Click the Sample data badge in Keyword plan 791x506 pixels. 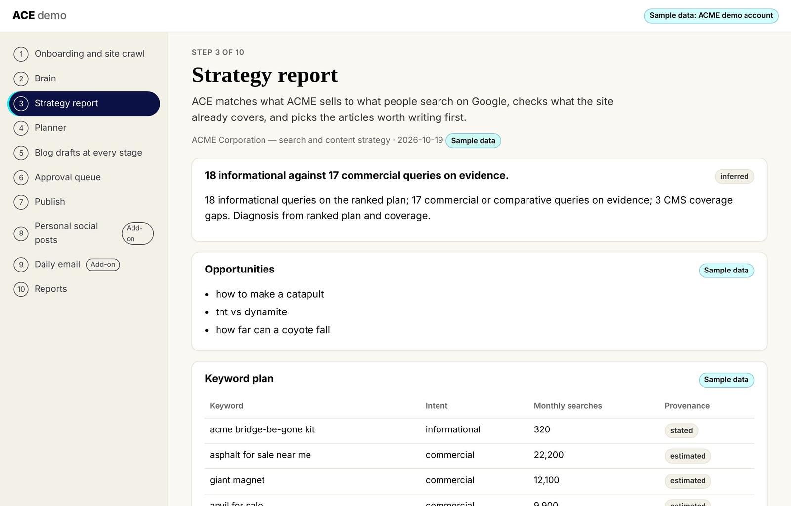(726, 380)
